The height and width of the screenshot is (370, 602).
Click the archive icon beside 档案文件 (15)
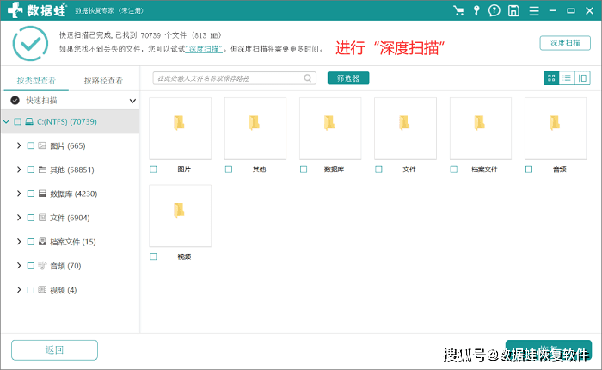42,242
